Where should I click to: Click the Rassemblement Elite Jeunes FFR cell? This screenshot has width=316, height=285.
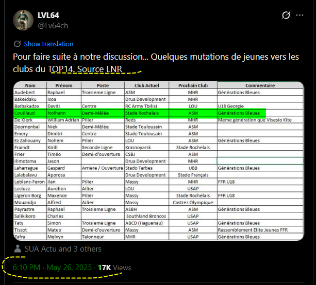point(260,230)
